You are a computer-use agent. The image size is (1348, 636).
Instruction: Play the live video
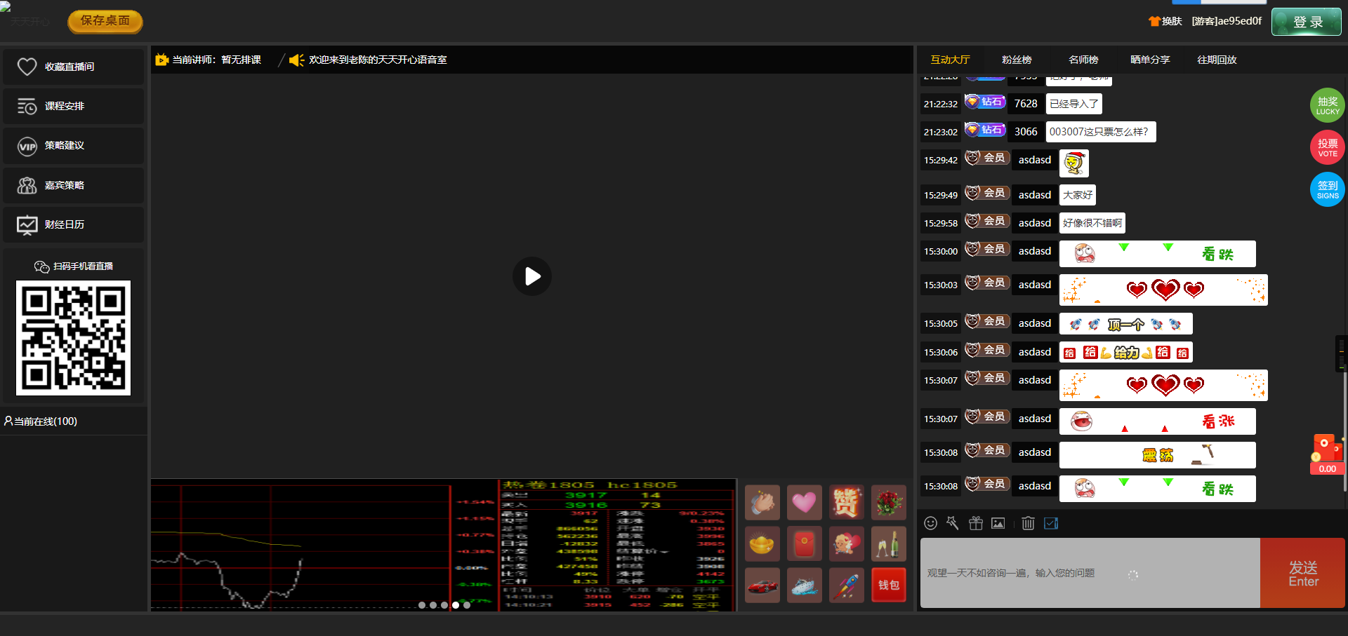point(532,276)
